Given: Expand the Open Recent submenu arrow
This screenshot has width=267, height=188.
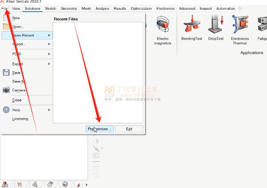Looking at the screenshot, I should (49, 35).
